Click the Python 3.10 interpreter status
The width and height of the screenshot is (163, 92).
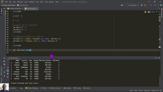(155, 91)
